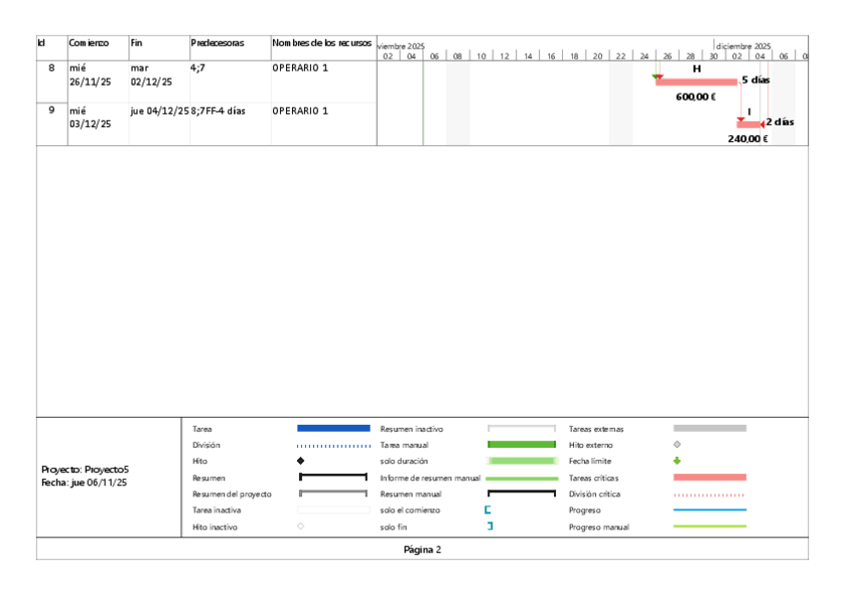Click the green Progreso manual legend line
The image size is (845, 596).
709,526
